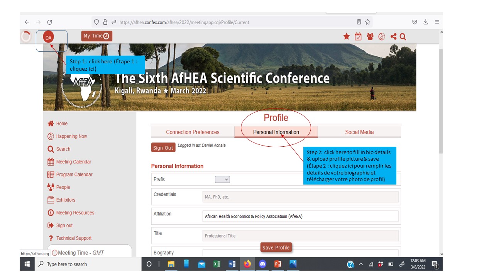Show hidden system tray icons chevron
The height and width of the screenshot is (278, 494).
[361, 264]
